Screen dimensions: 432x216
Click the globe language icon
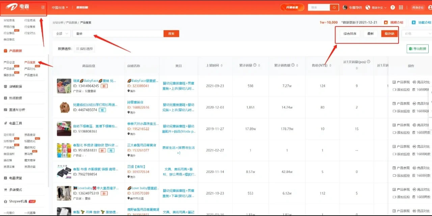click(368, 7)
